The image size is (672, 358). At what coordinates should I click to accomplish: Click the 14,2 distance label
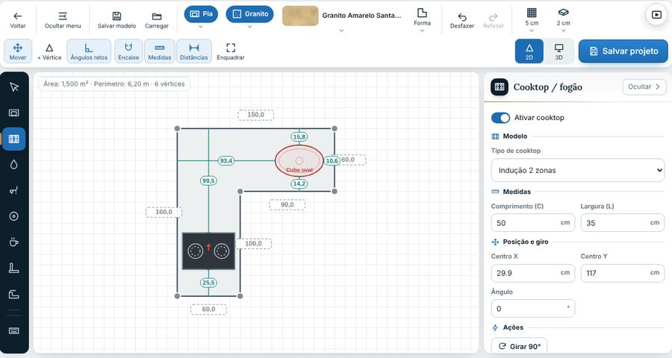pyautogui.click(x=299, y=183)
